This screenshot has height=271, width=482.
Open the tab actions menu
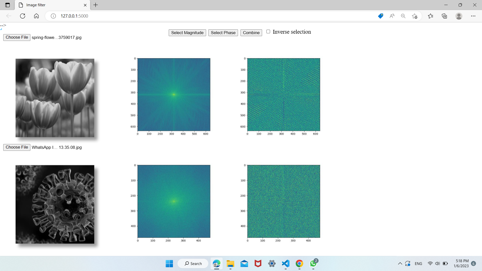(x=7, y=5)
